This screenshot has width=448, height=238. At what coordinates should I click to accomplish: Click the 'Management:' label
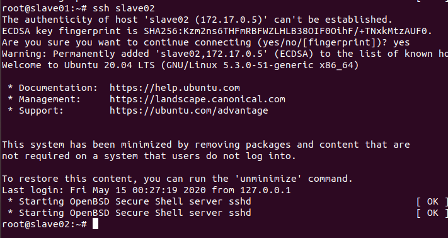(x=50, y=99)
